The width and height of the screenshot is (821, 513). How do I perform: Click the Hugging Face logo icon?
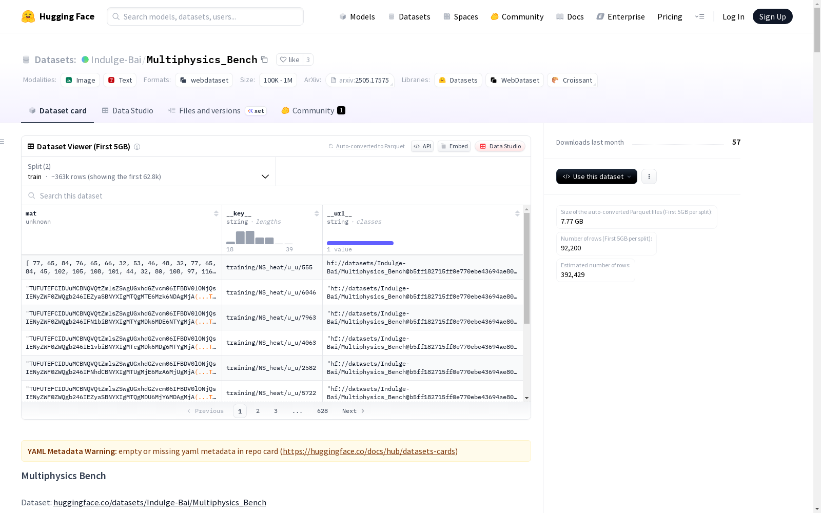pos(28,16)
